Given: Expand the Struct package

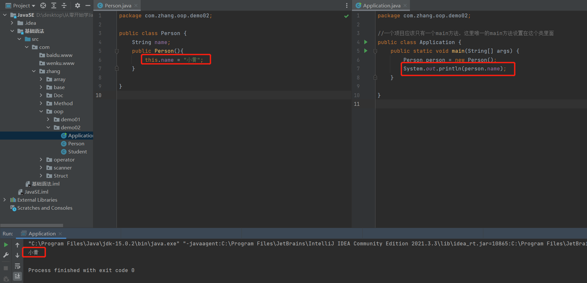Looking at the screenshot, I should click(41, 176).
